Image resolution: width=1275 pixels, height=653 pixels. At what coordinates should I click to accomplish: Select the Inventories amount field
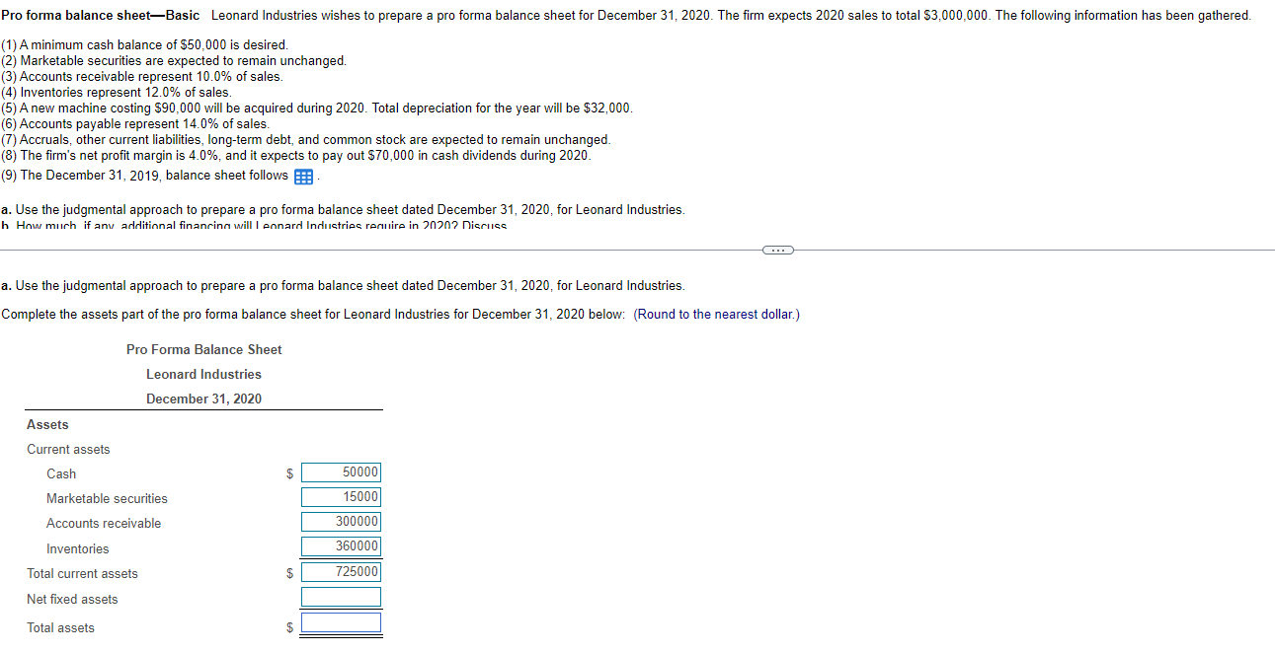point(341,546)
